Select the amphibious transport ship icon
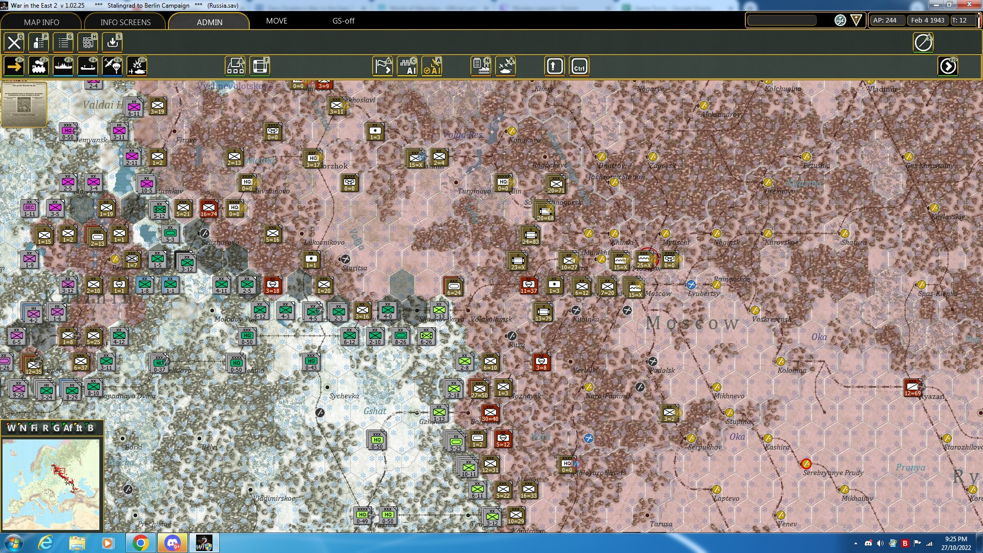Viewport: 983px width, 553px height. (x=88, y=66)
